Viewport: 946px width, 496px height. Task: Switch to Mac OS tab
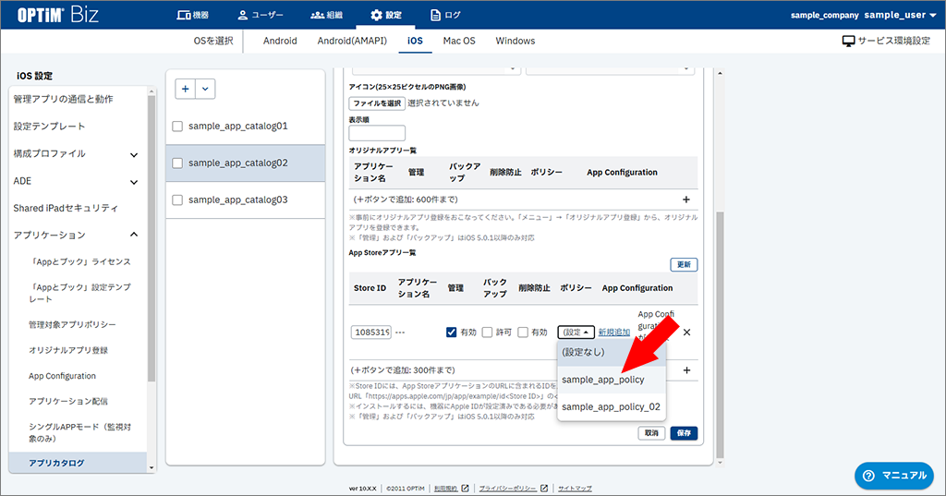(x=459, y=41)
